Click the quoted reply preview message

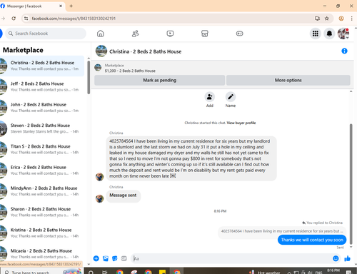coord(282,231)
